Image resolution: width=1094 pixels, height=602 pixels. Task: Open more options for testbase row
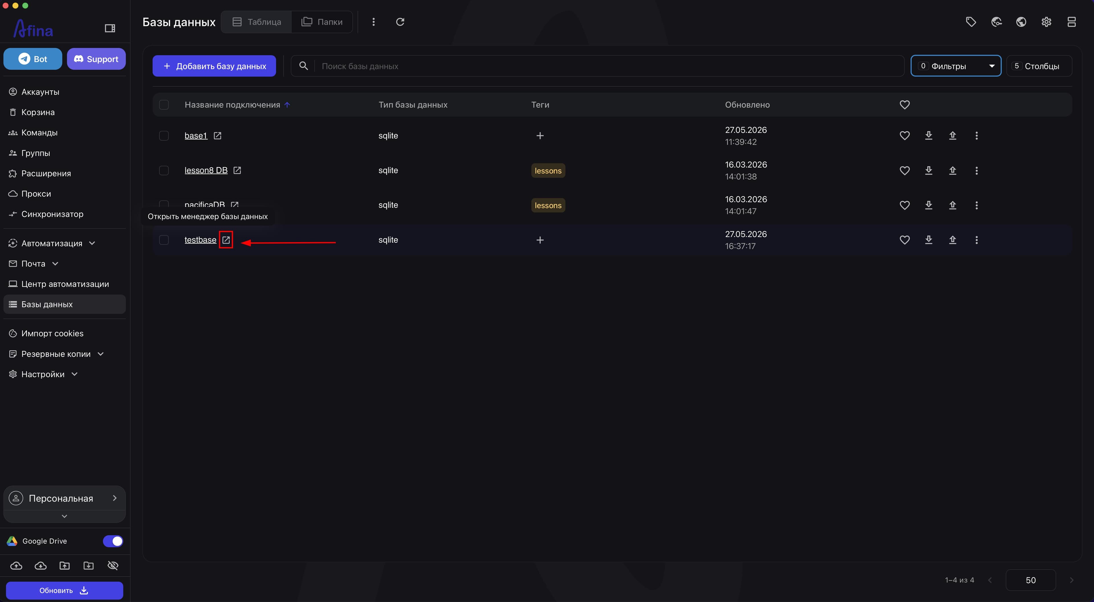coord(976,240)
